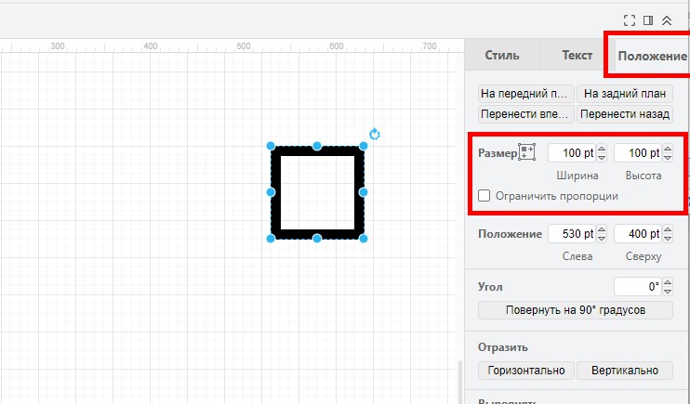Enable the Ограничить пропорции checkbox

pos(484,196)
